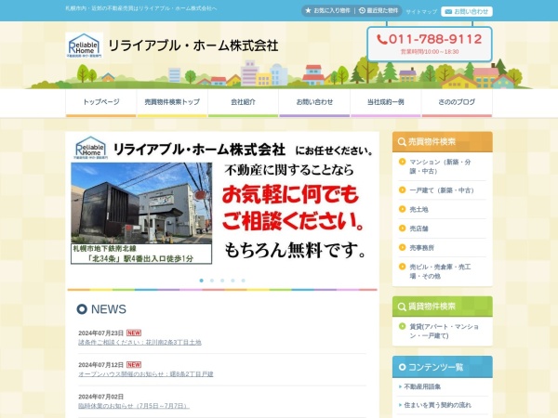The height and width of the screenshot is (418, 558).
Task: Open お気に入り物件 link in top bar
Action: 327,10
